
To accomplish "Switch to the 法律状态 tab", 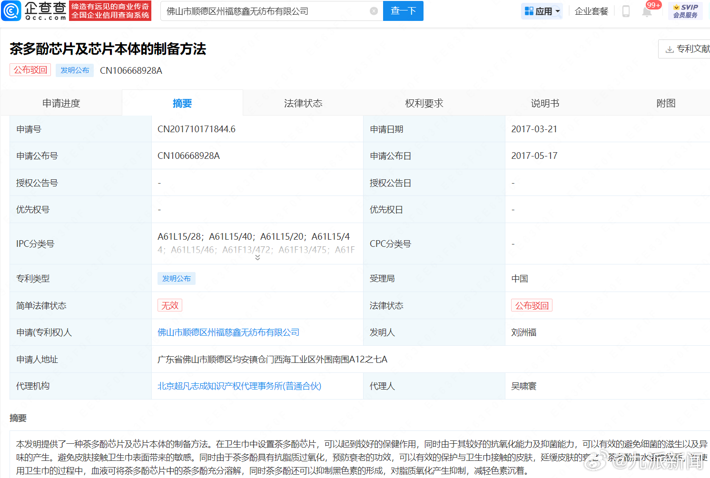I will 303,103.
